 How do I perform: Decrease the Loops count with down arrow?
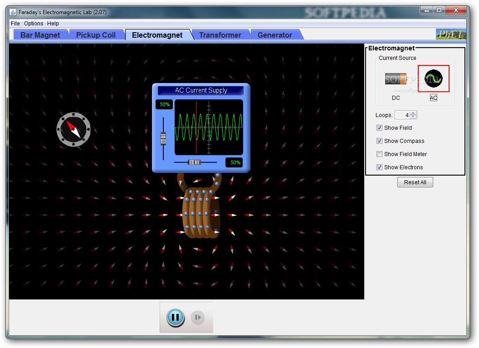tap(413, 117)
